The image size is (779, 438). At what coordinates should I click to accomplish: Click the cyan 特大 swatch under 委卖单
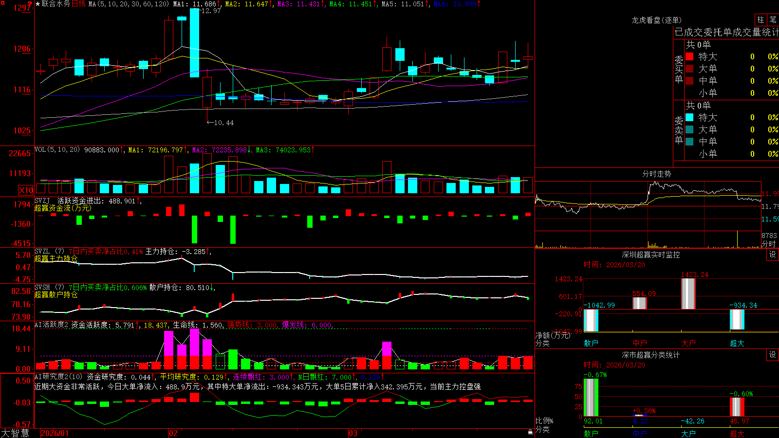tap(689, 117)
